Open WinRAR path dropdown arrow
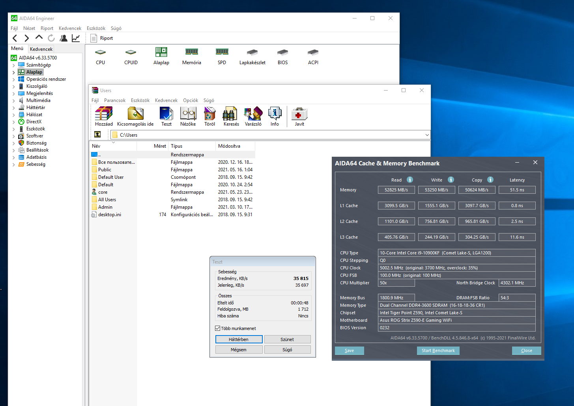 pyautogui.click(x=427, y=135)
